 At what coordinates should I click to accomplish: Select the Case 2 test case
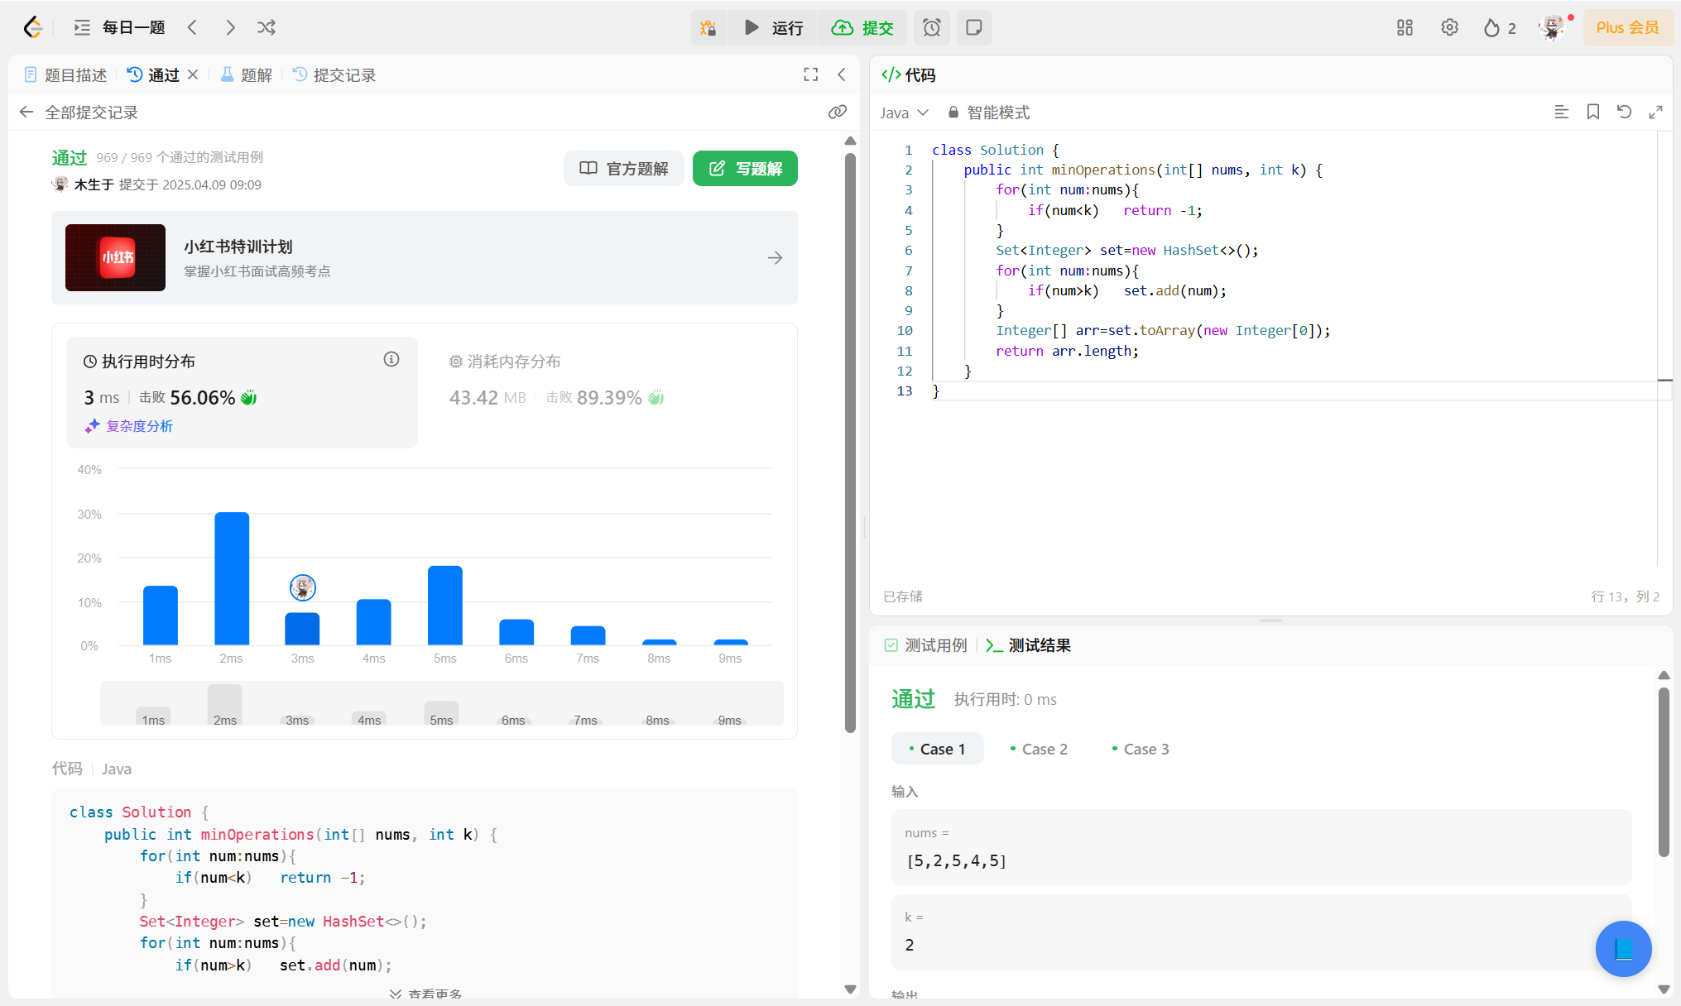(1039, 749)
